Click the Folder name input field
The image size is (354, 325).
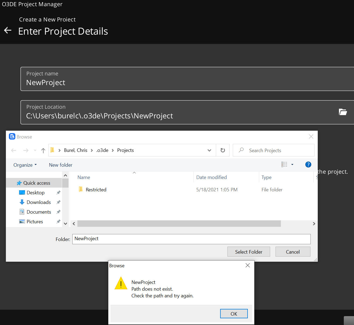tap(191, 239)
